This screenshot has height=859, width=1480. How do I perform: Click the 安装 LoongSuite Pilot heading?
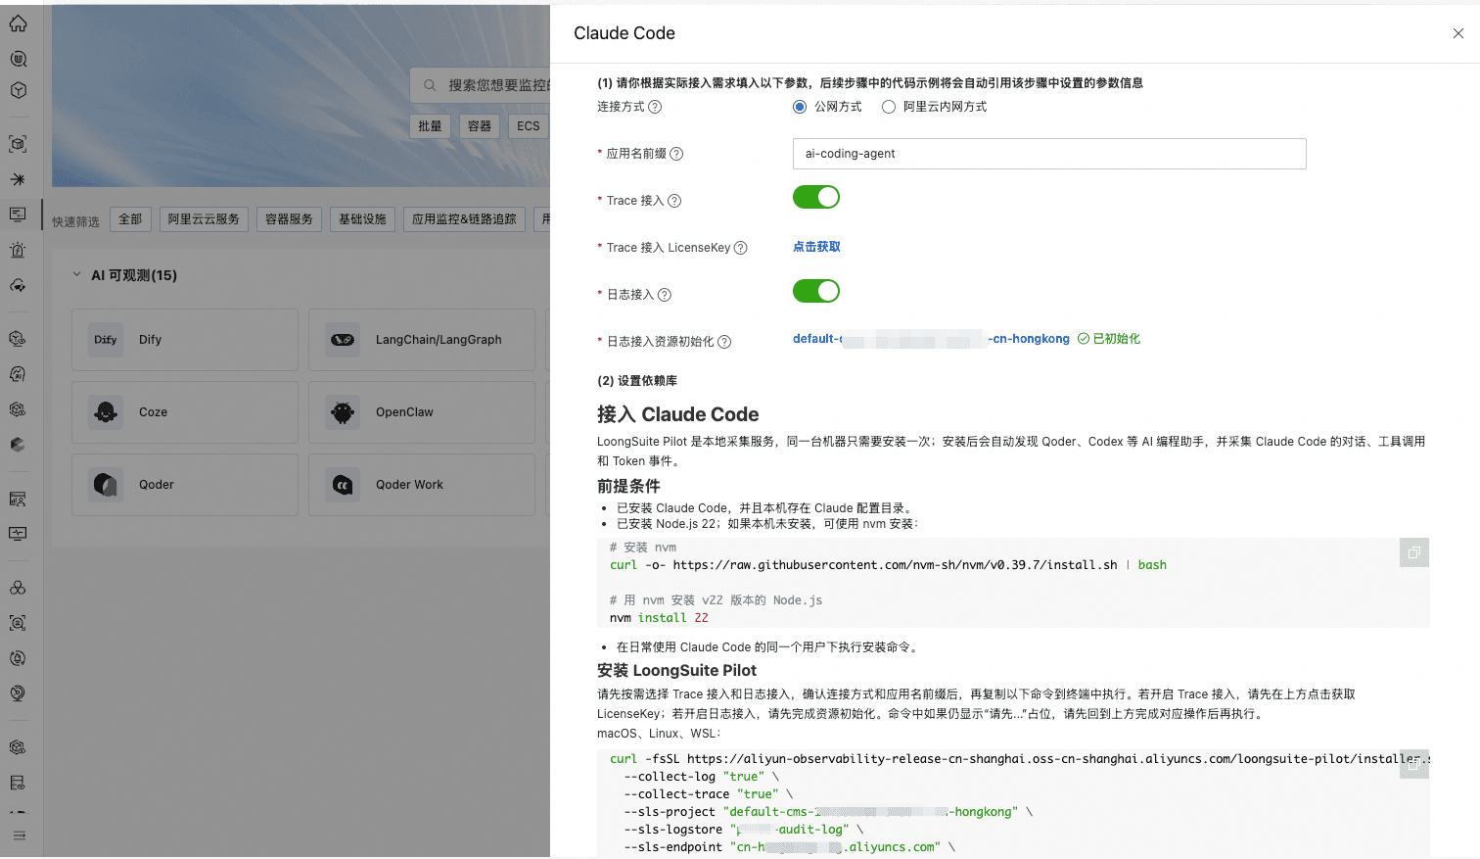(x=676, y=671)
